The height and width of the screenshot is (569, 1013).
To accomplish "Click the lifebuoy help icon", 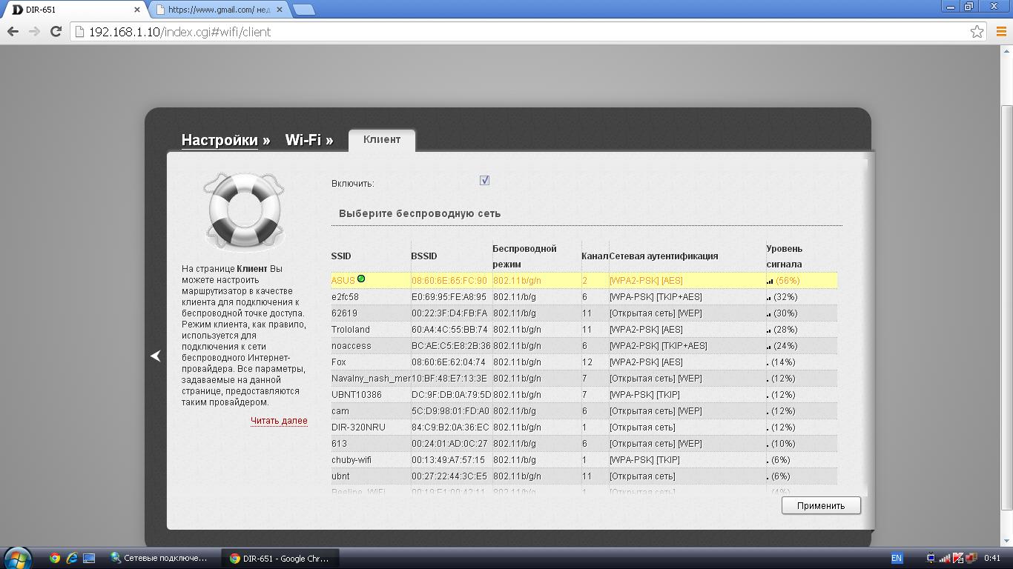I will [244, 212].
